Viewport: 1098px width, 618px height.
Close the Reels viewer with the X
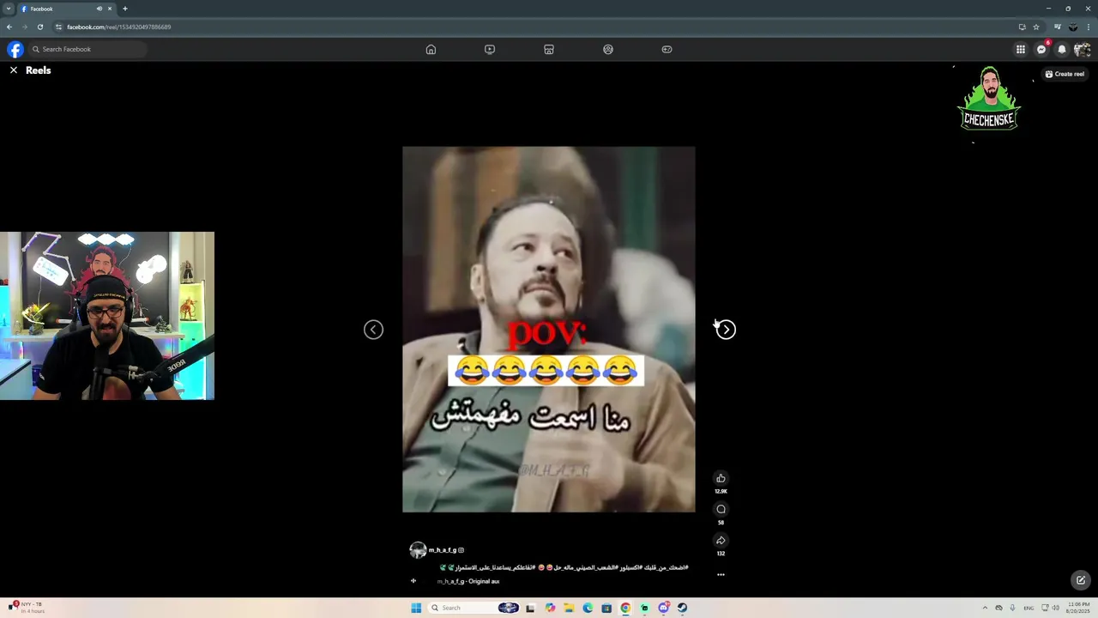click(x=14, y=70)
